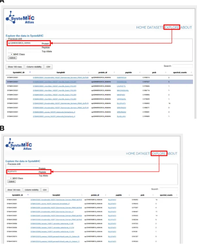Click spectral count 14 in panel B table

[x=156, y=216]
